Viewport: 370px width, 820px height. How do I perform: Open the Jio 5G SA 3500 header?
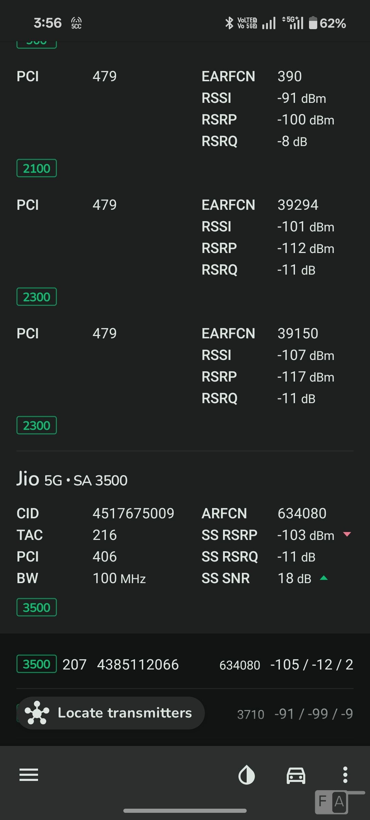(x=72, y=479)
